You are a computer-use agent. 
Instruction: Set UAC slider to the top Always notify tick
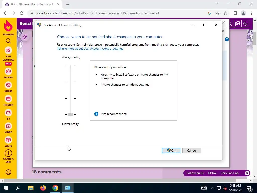[x=71, y=66]
